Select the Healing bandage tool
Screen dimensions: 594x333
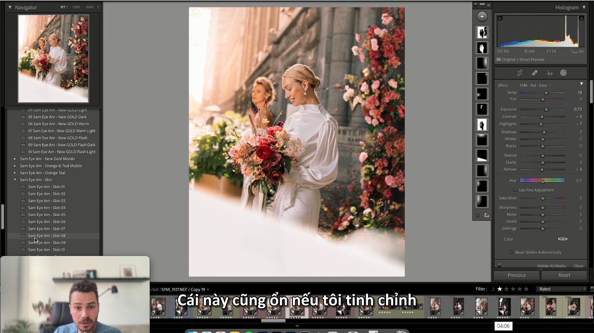click(x=535, y=73)
